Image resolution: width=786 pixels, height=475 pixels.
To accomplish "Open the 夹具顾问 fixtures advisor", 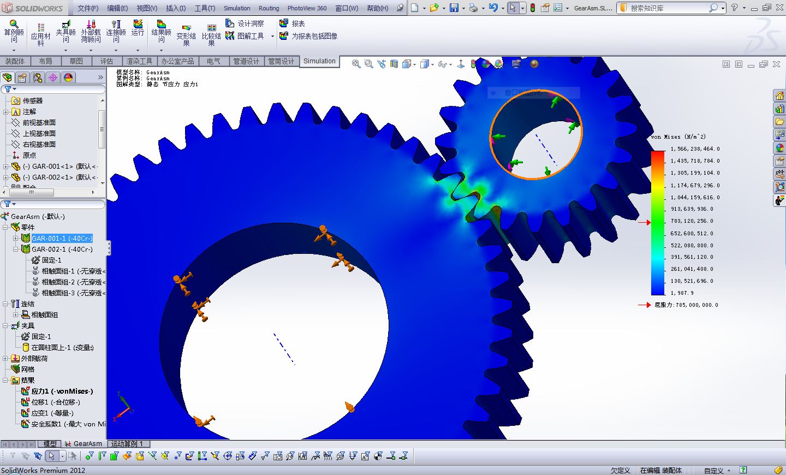I will tap(66, 31).
